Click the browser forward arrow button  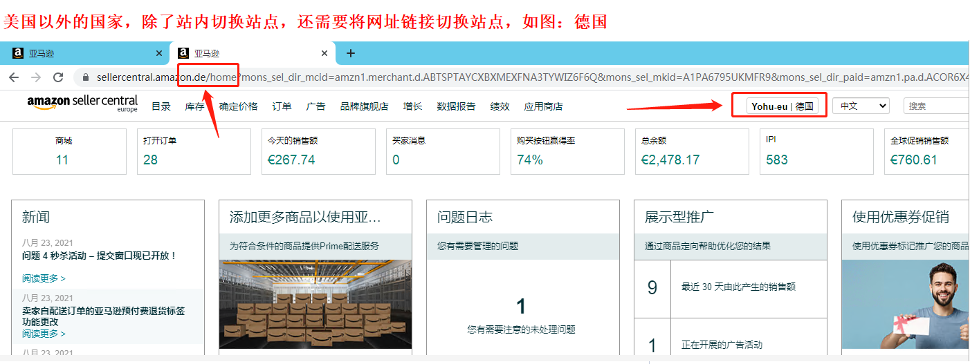(36, 77)
